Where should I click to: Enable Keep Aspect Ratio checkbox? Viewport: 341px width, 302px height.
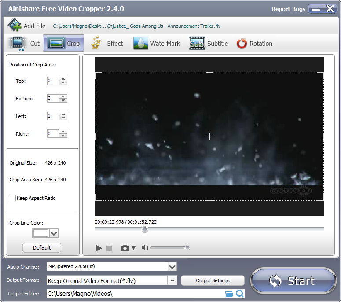(13, 198)
